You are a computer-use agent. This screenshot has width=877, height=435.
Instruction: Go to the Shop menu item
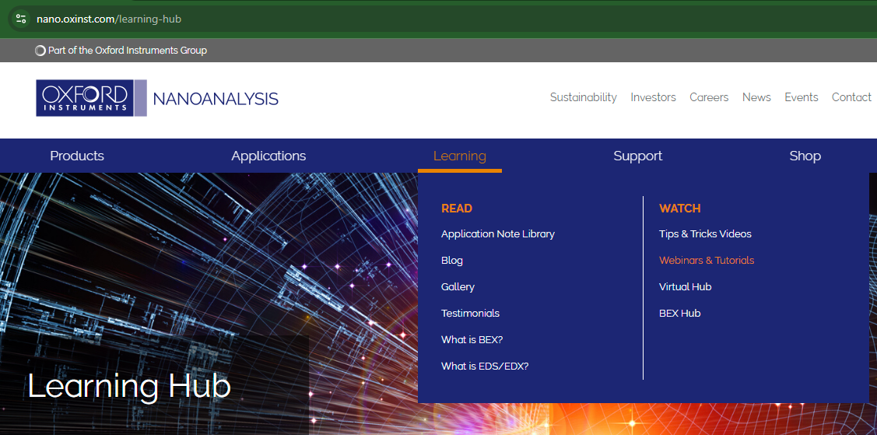pyautogui.click(x=805, y=156)
